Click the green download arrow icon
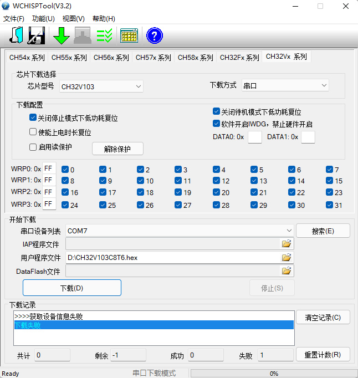 click(62, 35)
